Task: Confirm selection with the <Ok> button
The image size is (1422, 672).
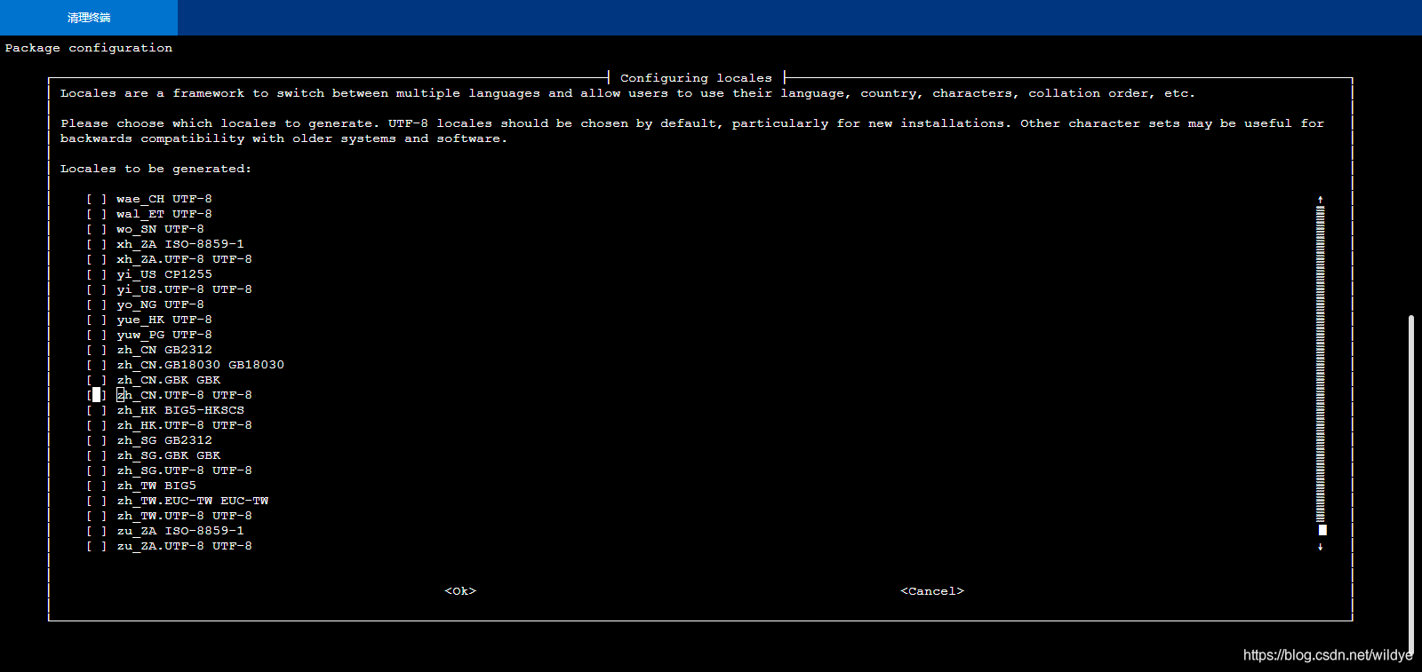Action: (x=460, y=591)
